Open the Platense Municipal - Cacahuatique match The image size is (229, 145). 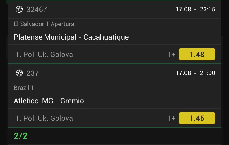[x=71, y=37]
